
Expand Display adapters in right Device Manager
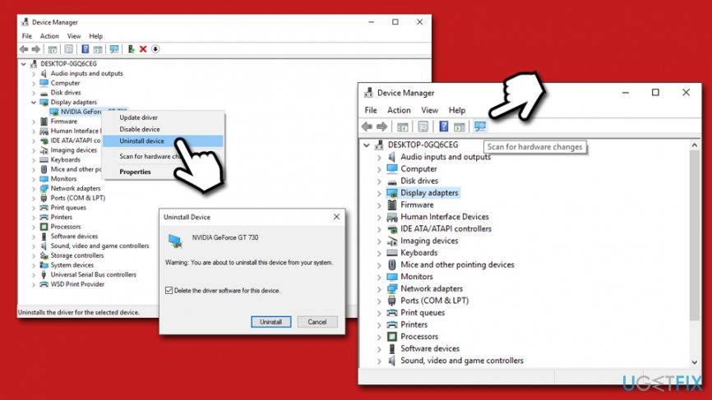coord(379,193)
